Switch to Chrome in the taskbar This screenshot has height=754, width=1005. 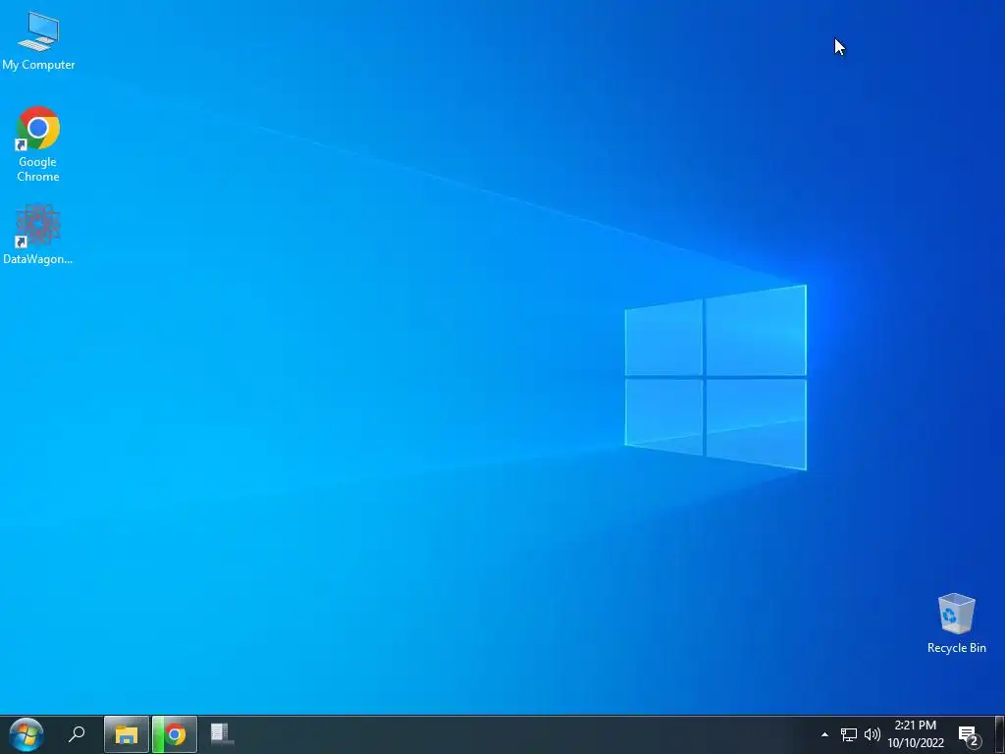175,734
